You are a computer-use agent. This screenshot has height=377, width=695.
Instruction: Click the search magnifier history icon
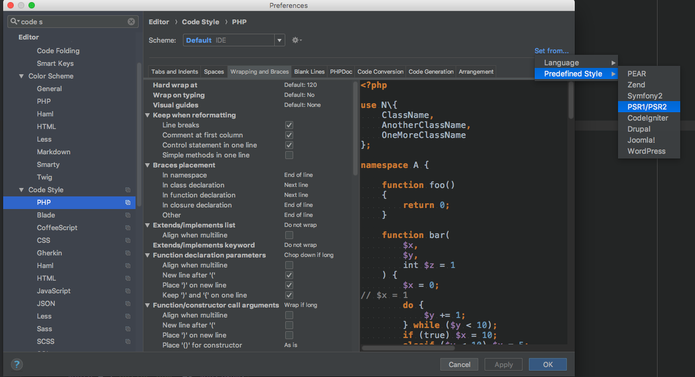(15, 22)
